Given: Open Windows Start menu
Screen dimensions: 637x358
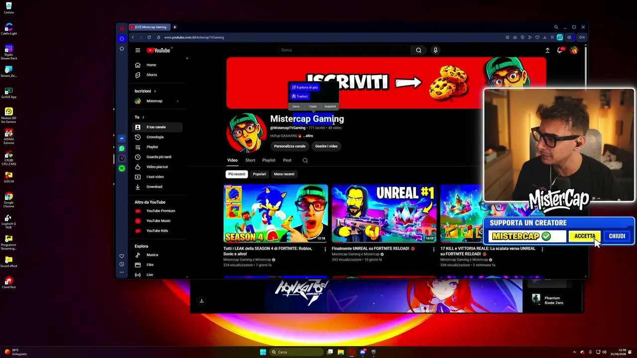Looking at the screenshot, I should coord(263,352).
